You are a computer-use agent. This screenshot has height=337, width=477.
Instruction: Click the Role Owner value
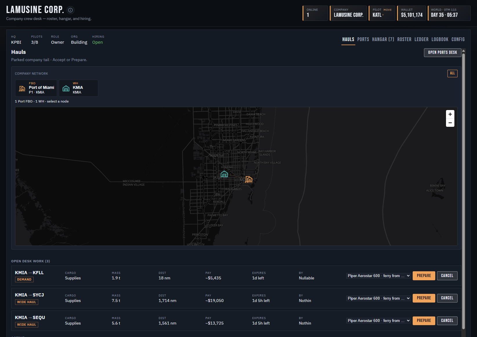[x=57, y=42]
